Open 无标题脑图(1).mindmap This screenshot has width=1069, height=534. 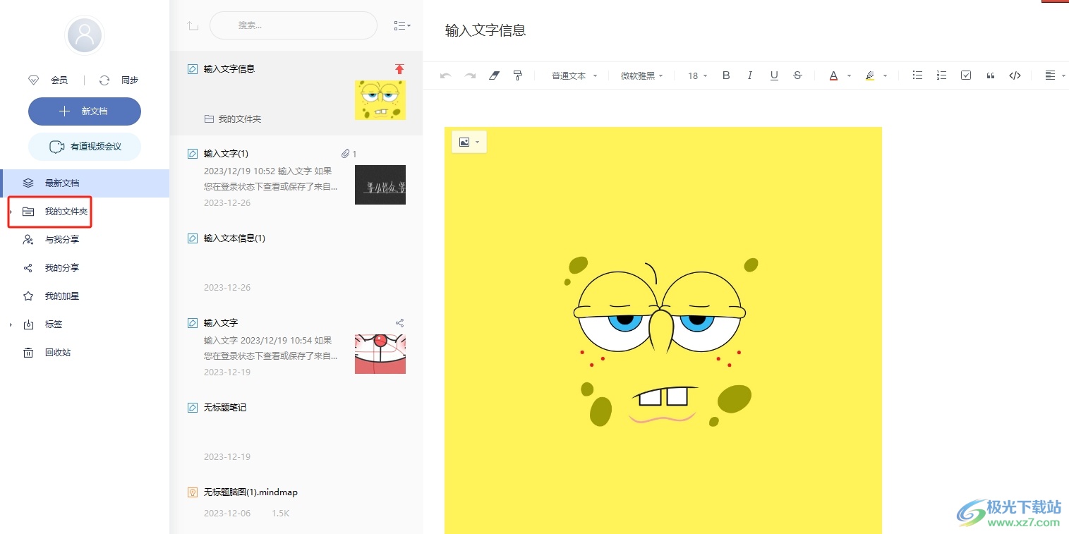coord(296,504)
